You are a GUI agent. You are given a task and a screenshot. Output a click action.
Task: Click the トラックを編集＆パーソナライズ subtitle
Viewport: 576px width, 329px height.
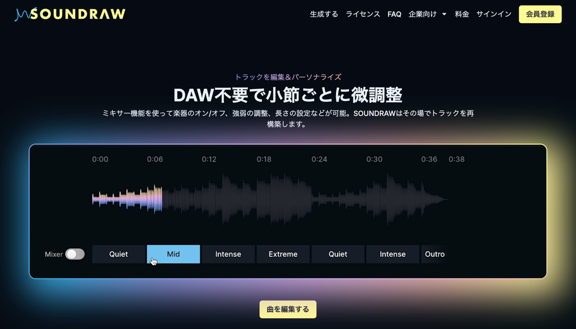(x=288, y=77)
